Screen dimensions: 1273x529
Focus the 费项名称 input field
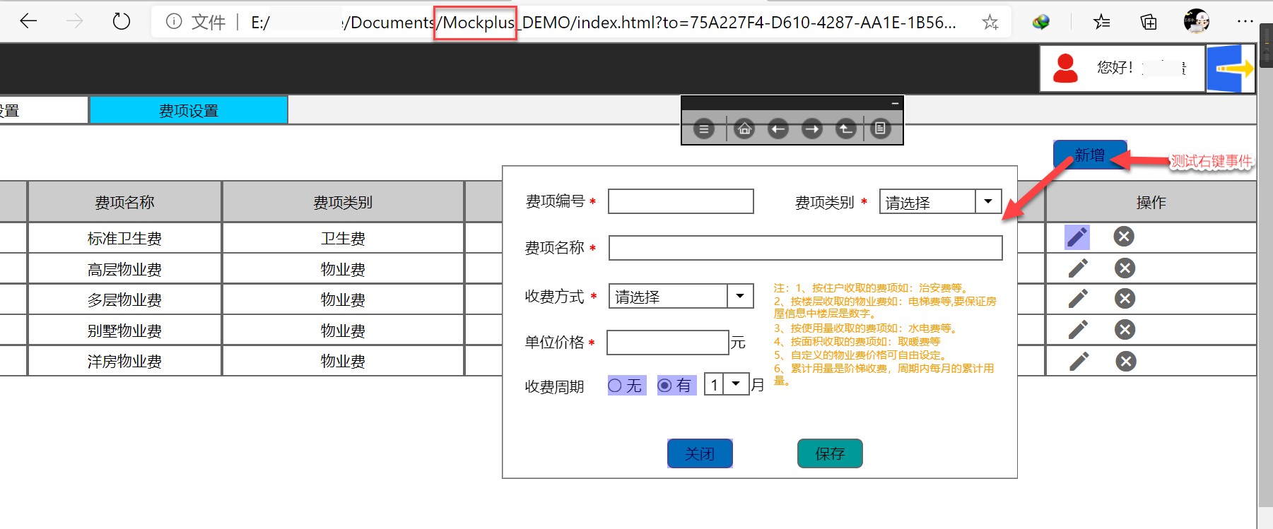tap(805, 248)
